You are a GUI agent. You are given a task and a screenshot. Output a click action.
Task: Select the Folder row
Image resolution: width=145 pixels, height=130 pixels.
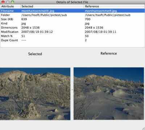[72, 15]
